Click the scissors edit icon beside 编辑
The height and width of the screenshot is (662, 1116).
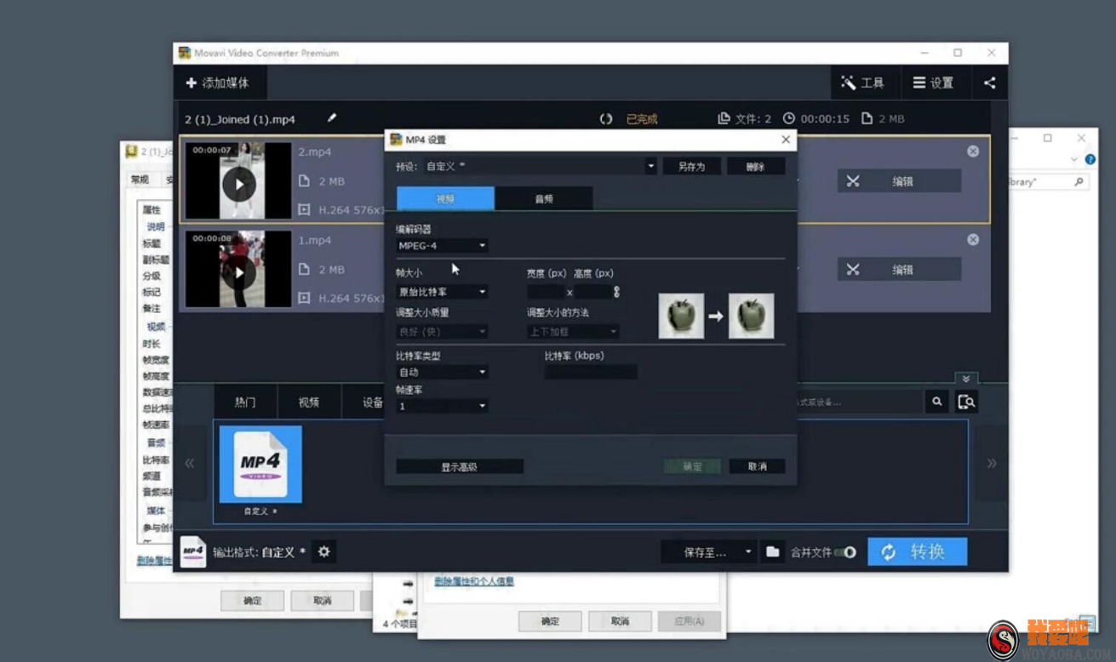point(852,180)
